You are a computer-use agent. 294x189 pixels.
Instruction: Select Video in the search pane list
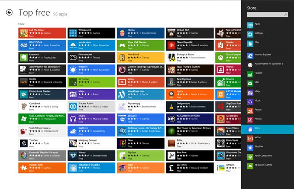pos(267,138)
